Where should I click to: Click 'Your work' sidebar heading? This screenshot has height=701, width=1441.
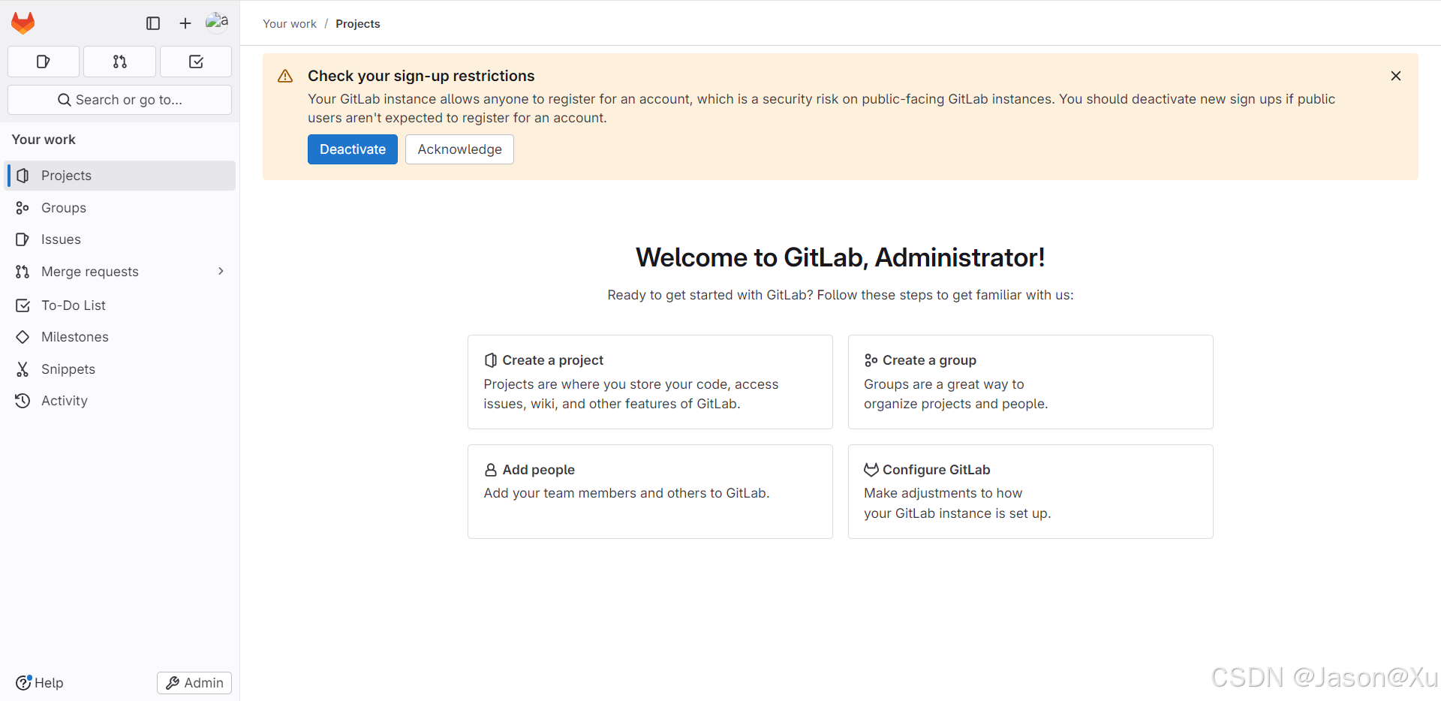pos(44,140)
